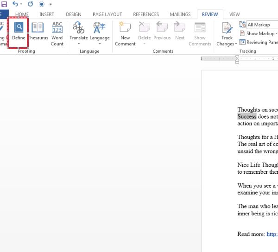Click the Redo/Repeat icon
Screen dimensions: 278x252
coord(30,4)
